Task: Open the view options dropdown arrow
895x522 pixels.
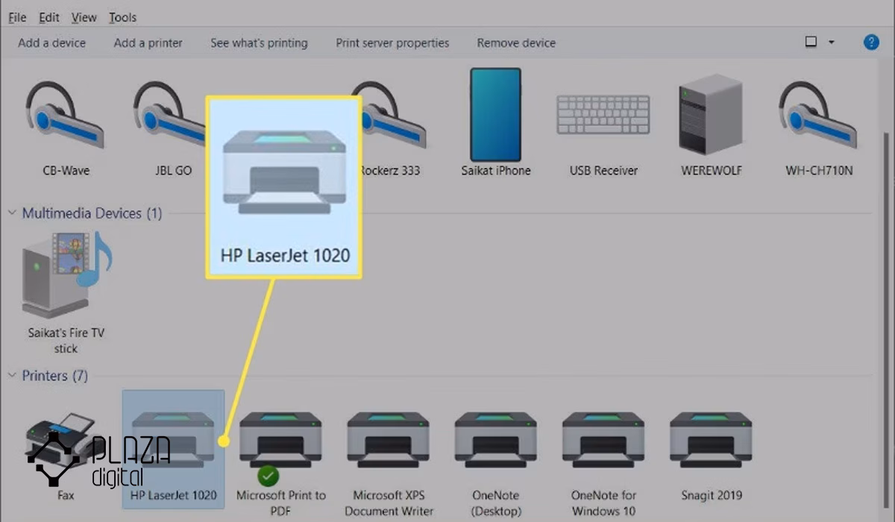Action: pos(832,43)
